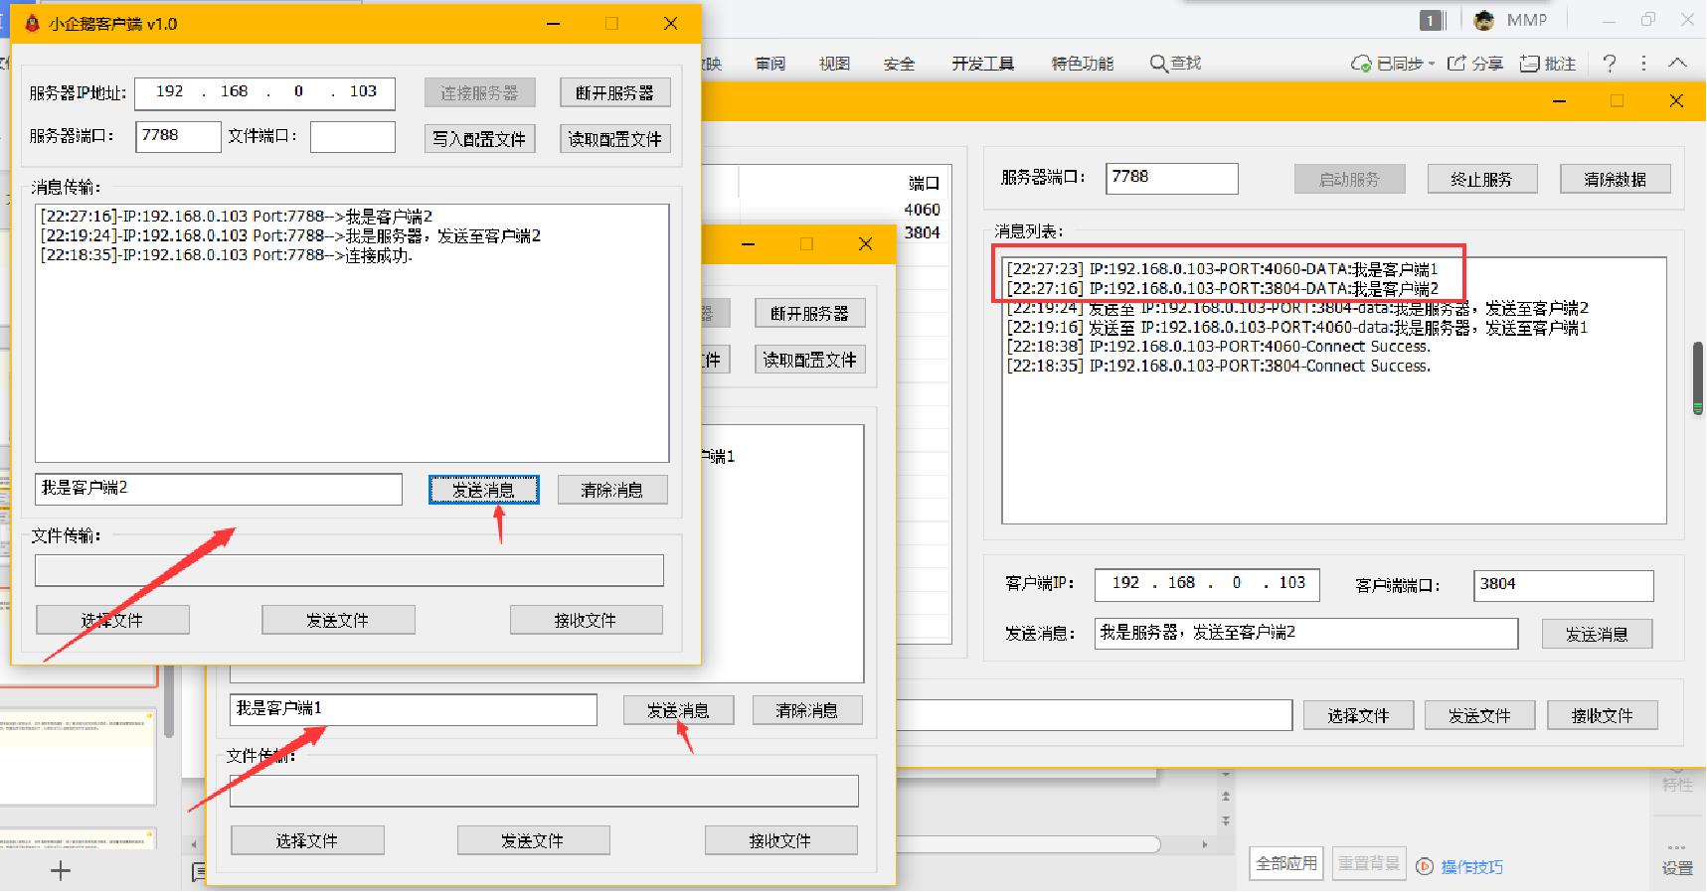Viewport: 1707px width, 892px height.
Task: Click 发送文件 in front client window
Action: tap(338, 620)
